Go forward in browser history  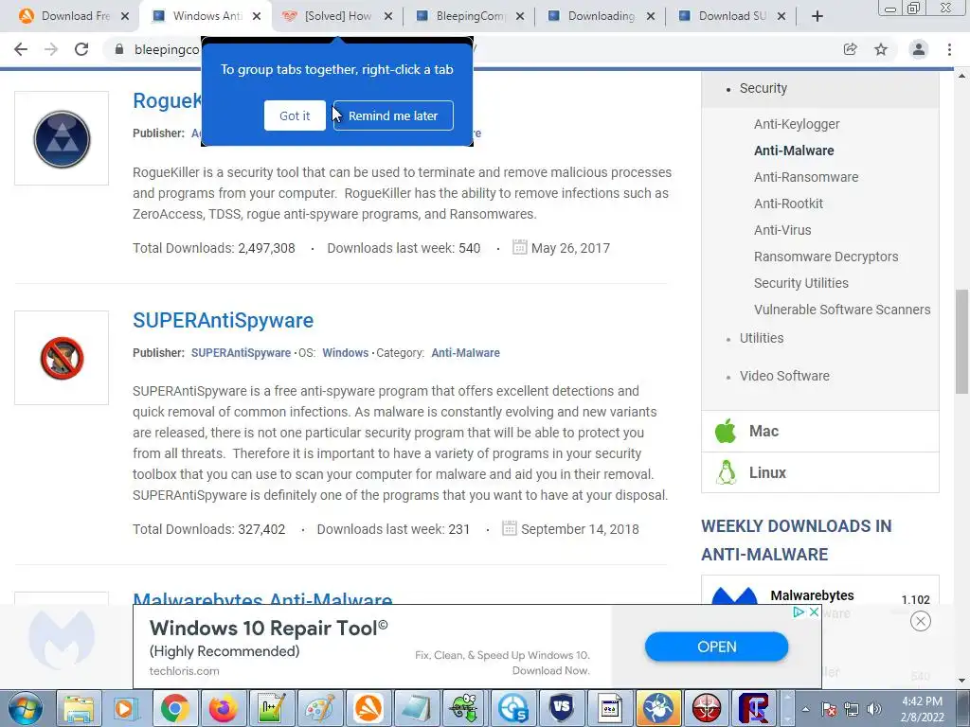coord(51,49)
